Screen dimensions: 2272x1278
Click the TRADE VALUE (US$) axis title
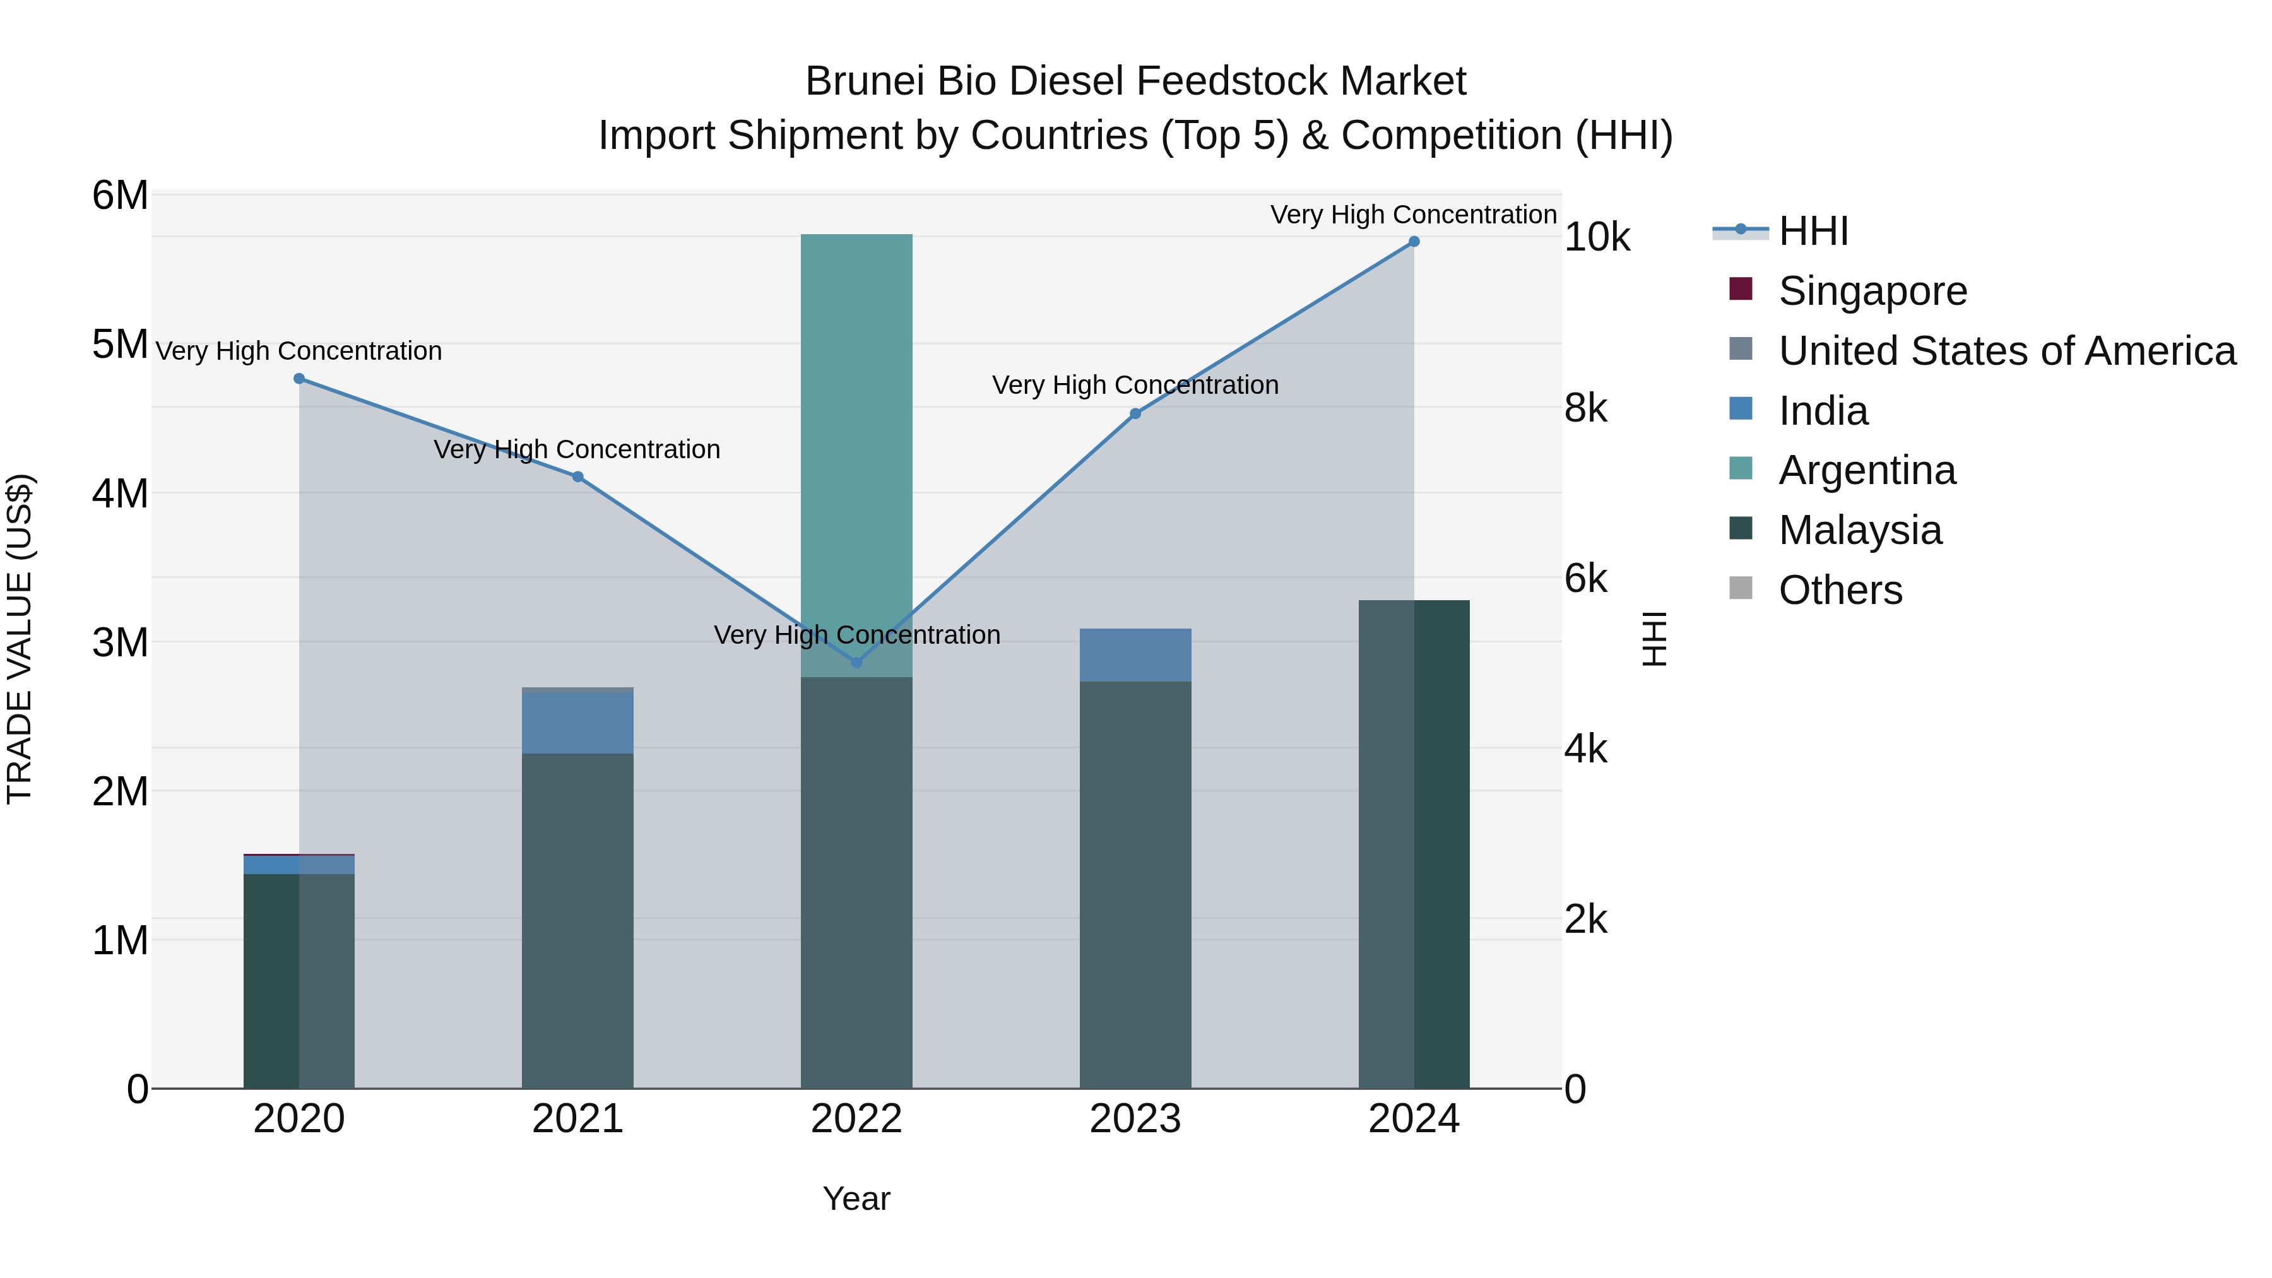(20, 639)
